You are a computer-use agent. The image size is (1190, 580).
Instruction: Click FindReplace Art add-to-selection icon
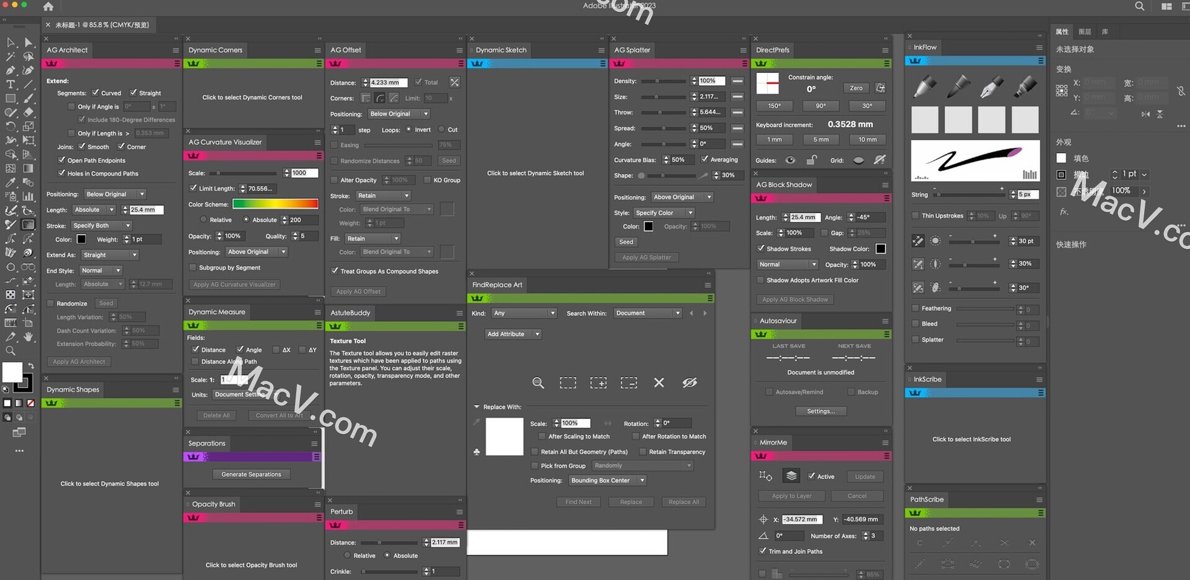(x=598, y=383)
